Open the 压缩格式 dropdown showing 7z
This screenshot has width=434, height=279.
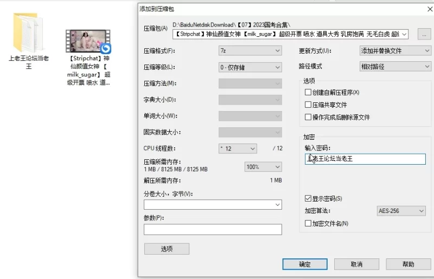[250, 51]
